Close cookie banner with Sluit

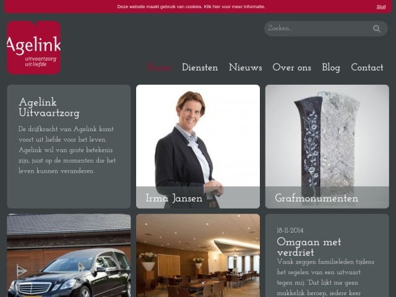pyautogui.click(x=381, y=7)
